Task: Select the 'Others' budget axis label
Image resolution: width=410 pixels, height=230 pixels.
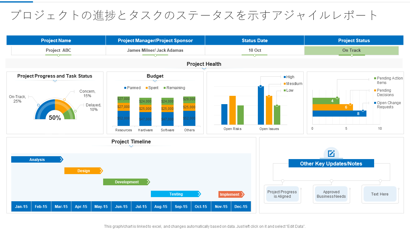Action: click(189, 130)
